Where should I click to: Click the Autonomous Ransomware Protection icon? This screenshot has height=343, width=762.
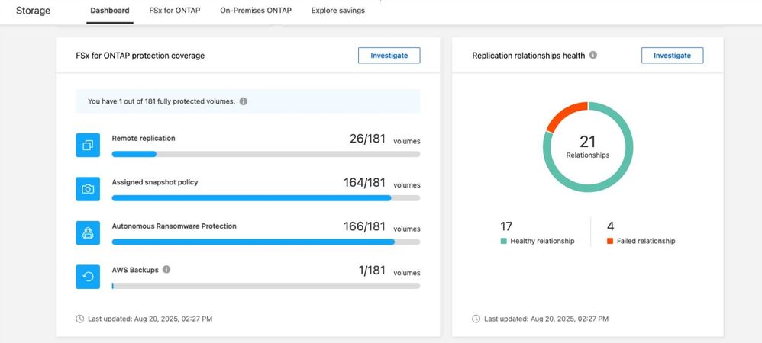[88, 232]
